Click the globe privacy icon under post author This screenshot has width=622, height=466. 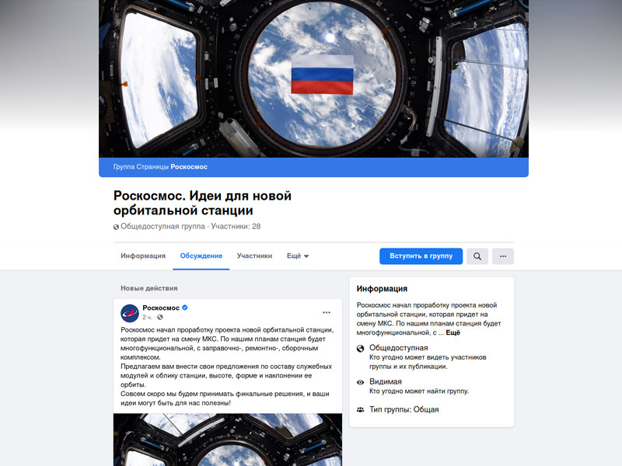click(x=160, y=317)
